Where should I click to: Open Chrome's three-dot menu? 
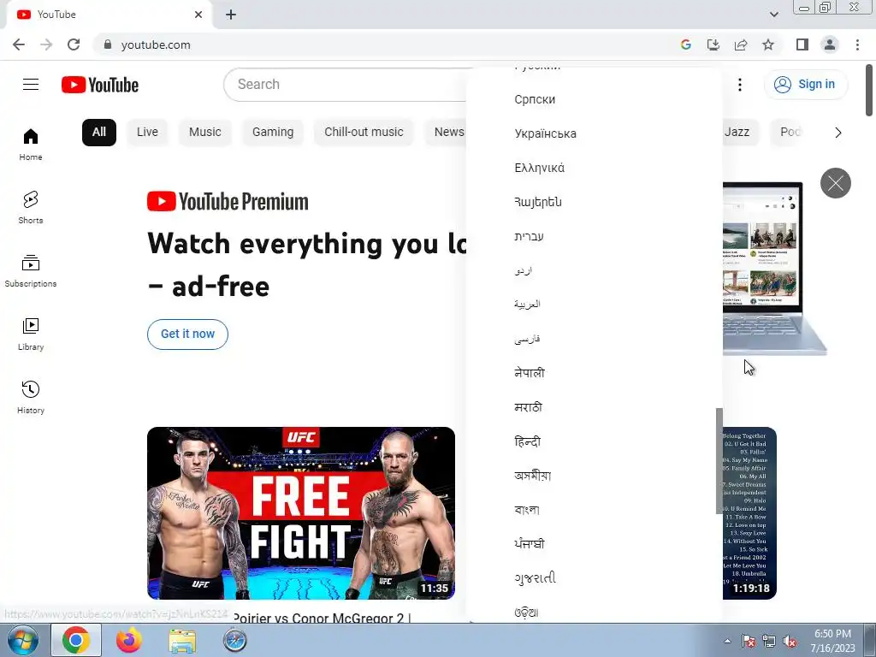click(857, 44)
